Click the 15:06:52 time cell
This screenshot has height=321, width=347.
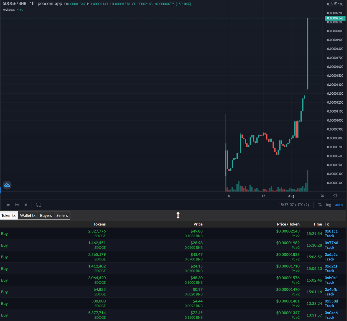point(314,257)
